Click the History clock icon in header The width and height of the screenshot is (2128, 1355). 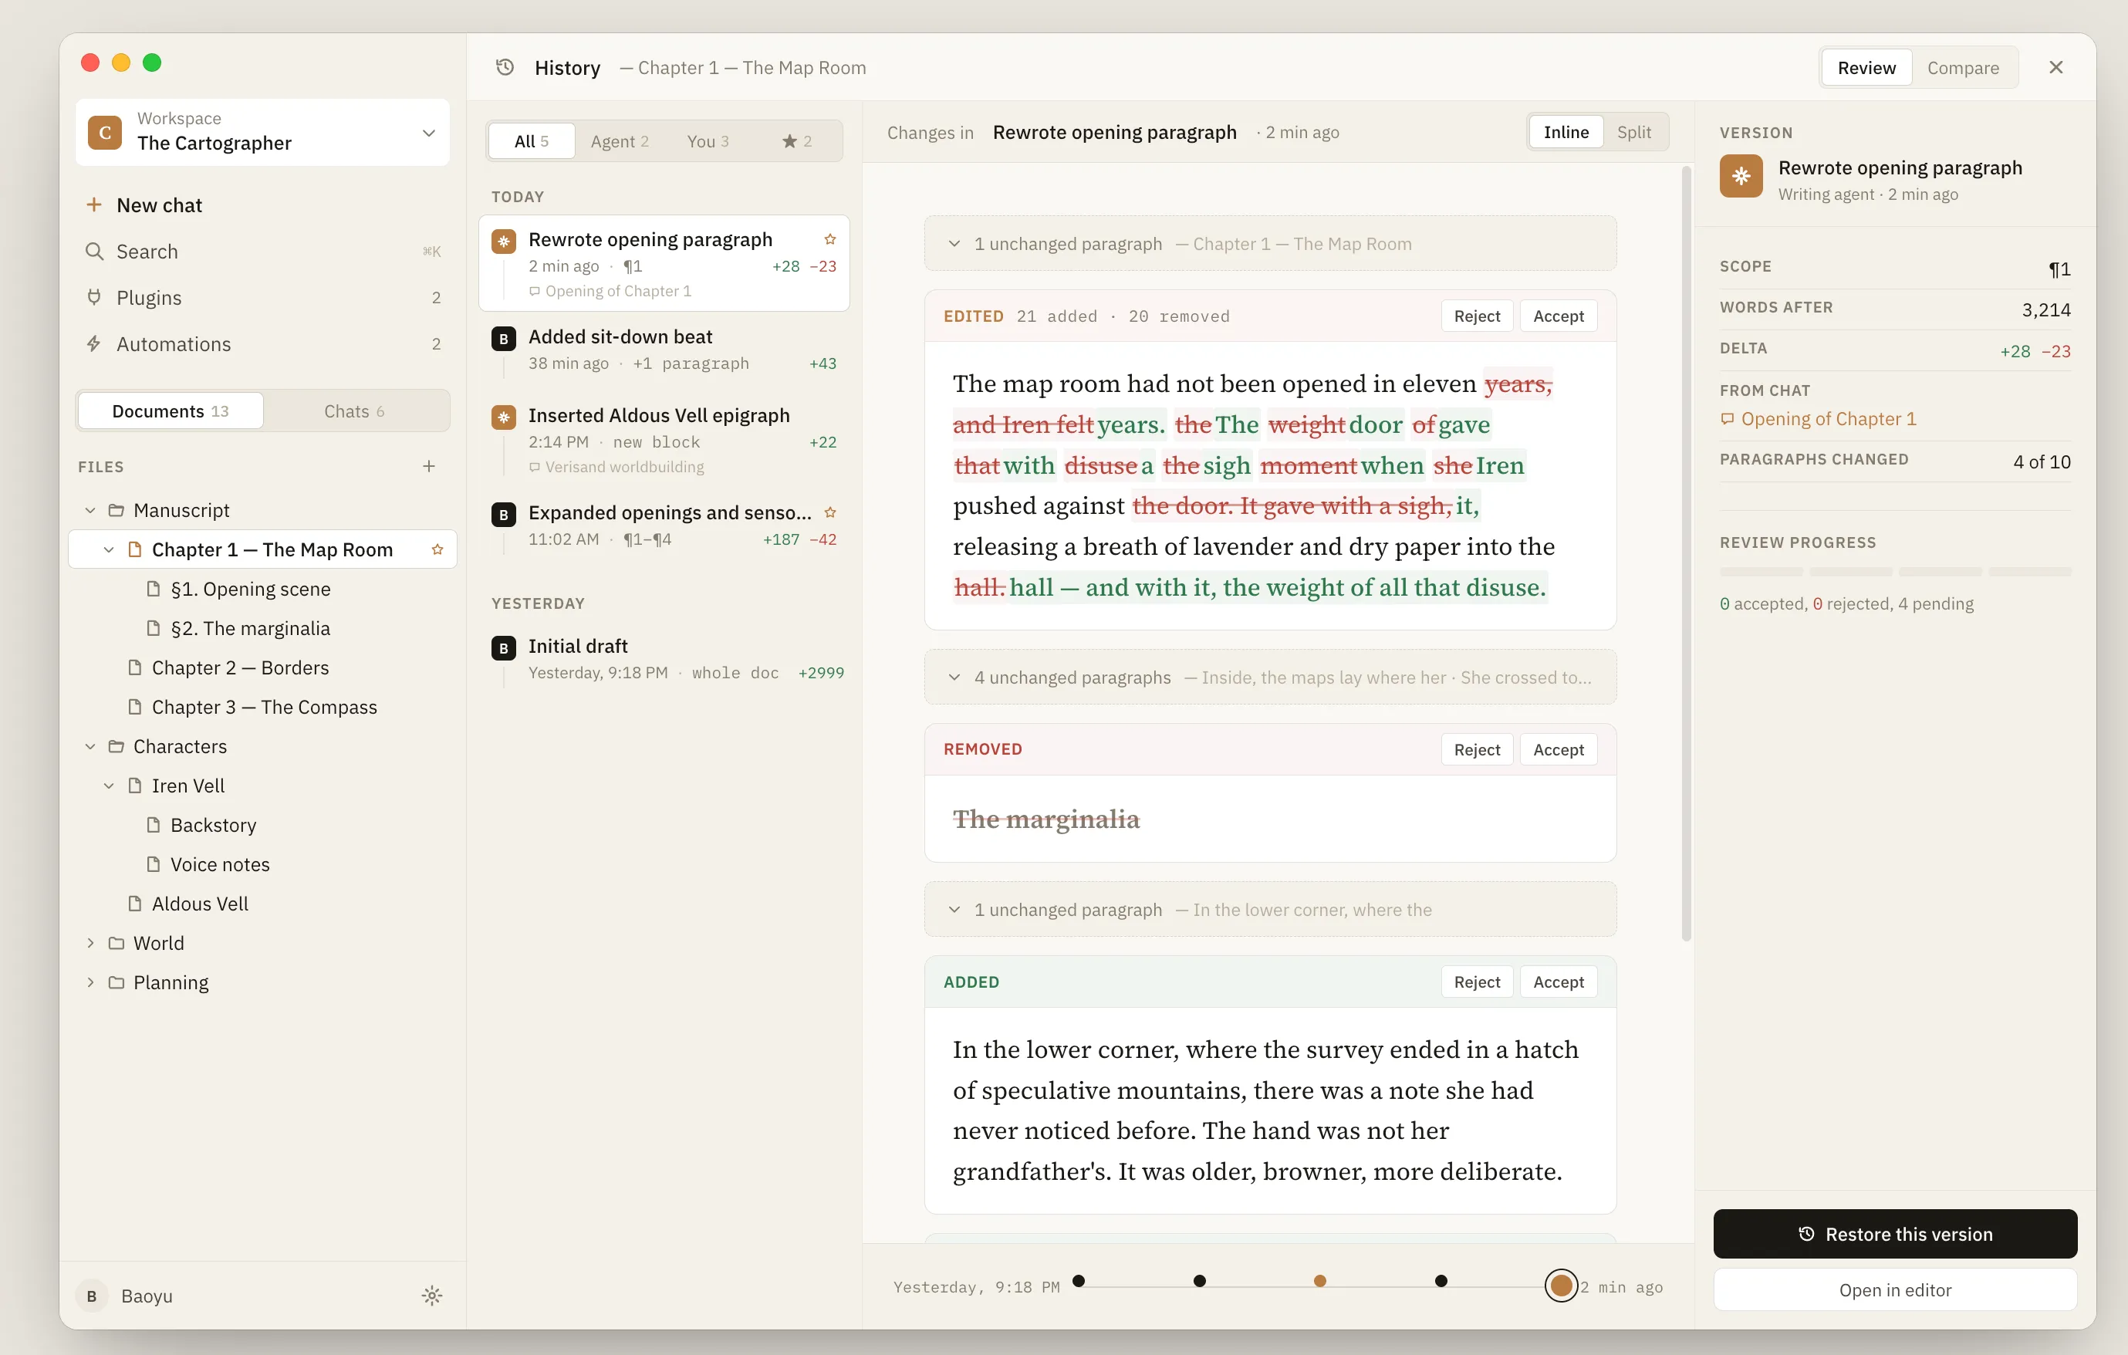pyautogui.click(x=505, y=67)
